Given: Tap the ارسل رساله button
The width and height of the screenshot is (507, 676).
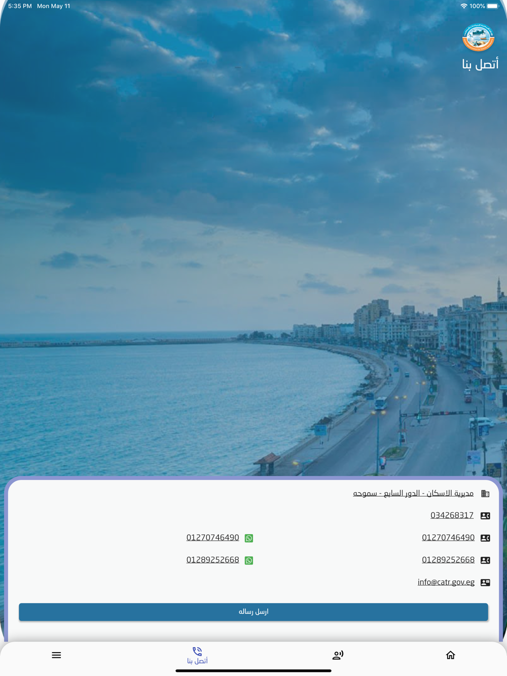Looking at the screenshot, I should [253, 612].
